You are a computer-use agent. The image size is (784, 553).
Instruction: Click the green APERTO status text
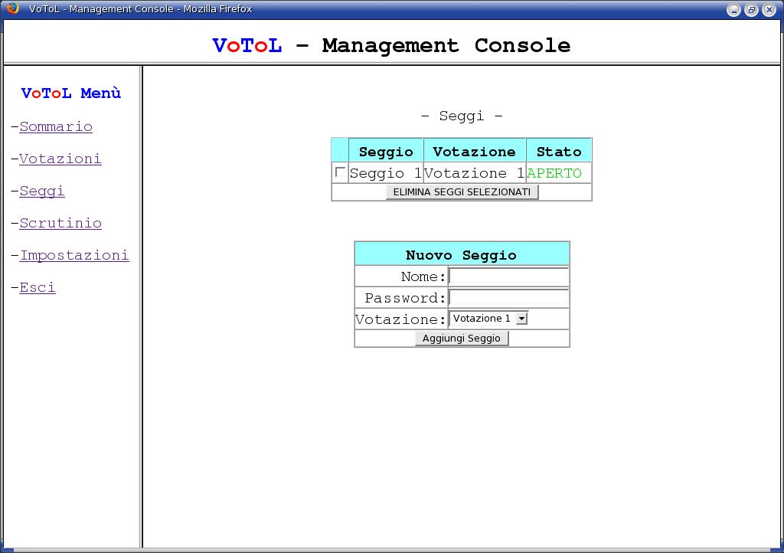[554, 173]
